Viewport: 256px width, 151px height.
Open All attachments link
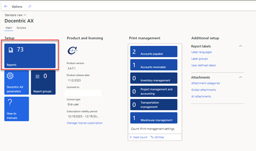coord(201,96)
